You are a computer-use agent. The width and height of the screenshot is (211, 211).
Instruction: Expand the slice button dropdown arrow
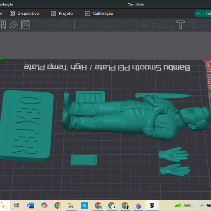coord(198,13)
